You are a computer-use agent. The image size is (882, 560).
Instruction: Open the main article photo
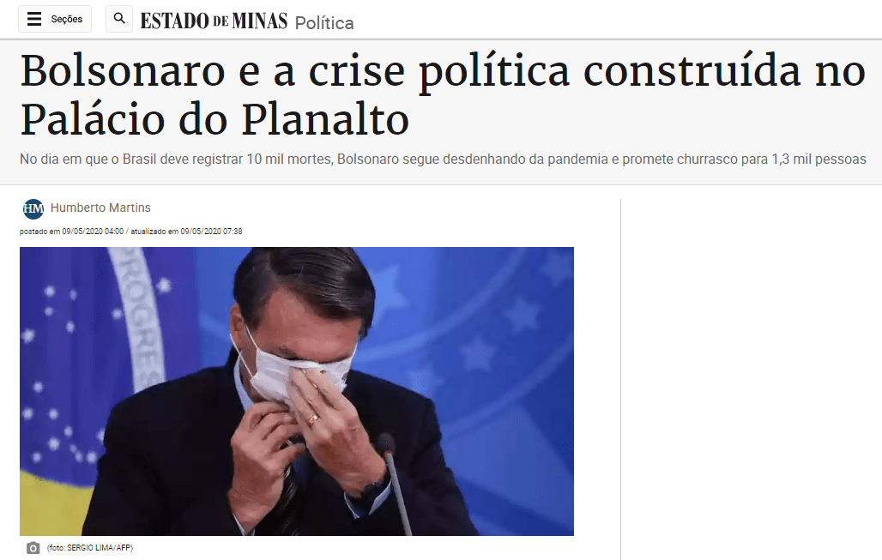tap(297, 391)
